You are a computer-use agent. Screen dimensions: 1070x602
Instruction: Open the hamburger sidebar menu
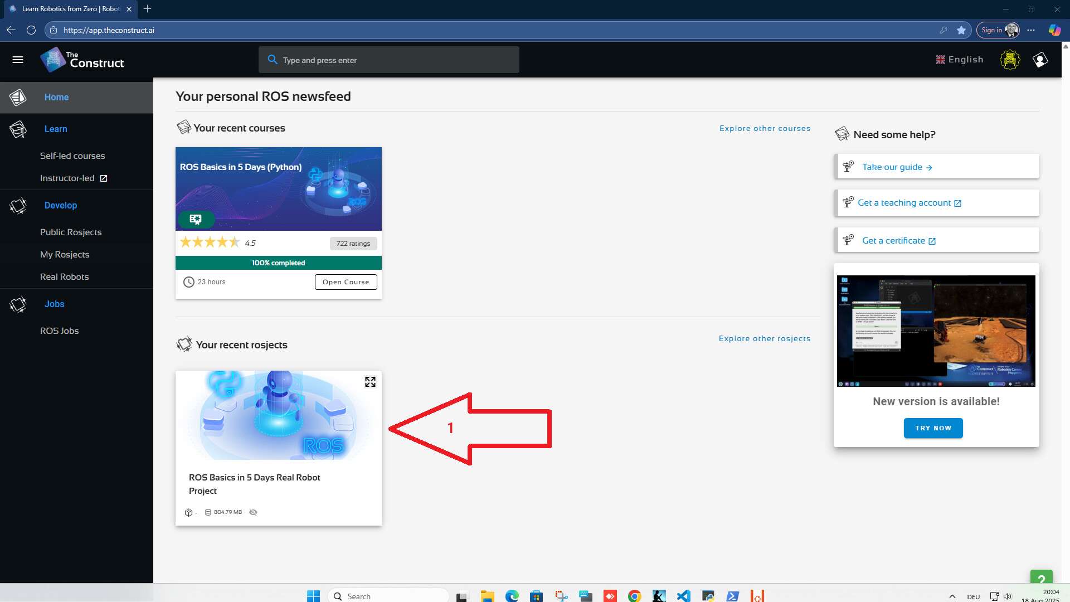(18, 60)
